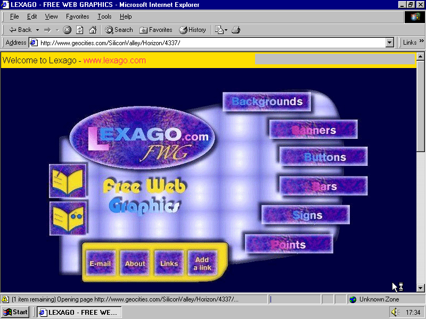Open the address bar URL dropdown
The height and width of the screenshot is (319, 426).
point(389,43)
